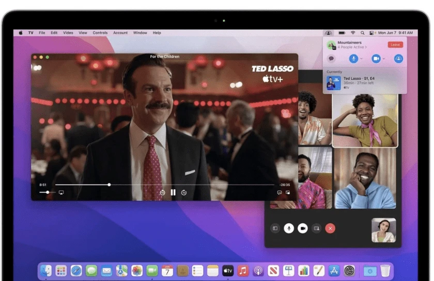The height and width of the screenshot is (281, 434).
Task: Click the video progress scrubber knob
Action: (109, 185)
